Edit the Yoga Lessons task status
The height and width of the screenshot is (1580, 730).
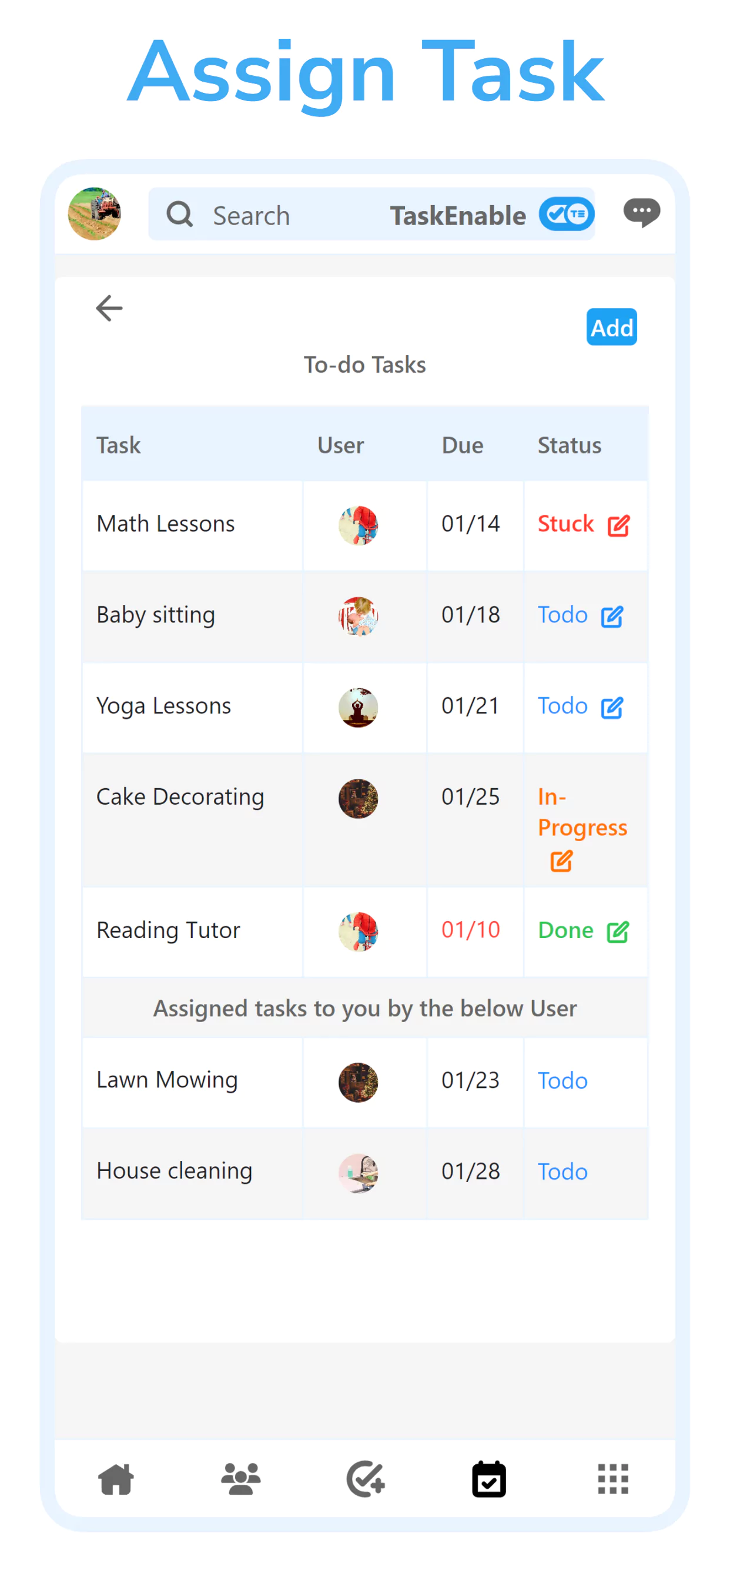click(612, 707)
